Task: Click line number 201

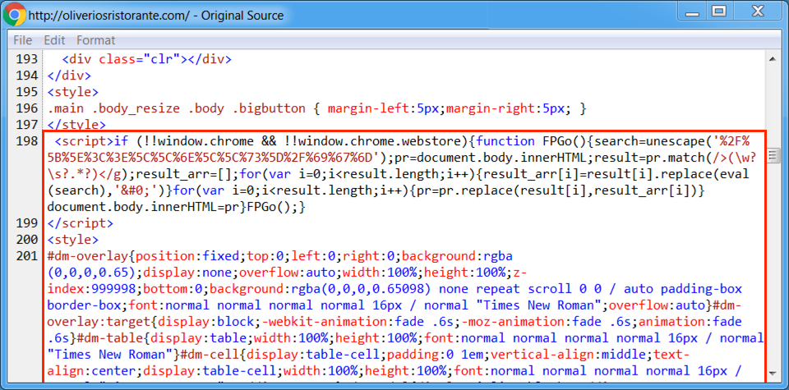Action: [26, 256]
